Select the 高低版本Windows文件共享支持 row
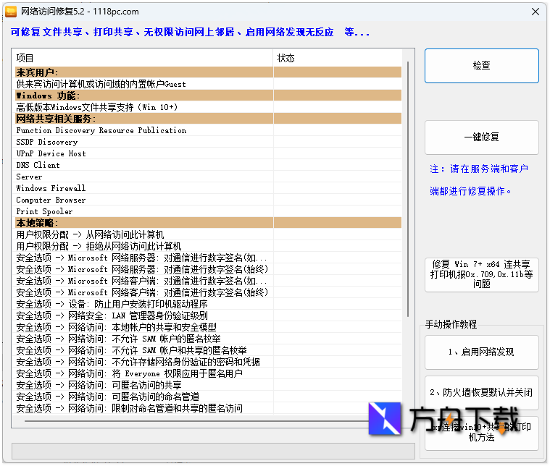The height and width of the screenshot is (466, 550). click(x=208, y=107)
